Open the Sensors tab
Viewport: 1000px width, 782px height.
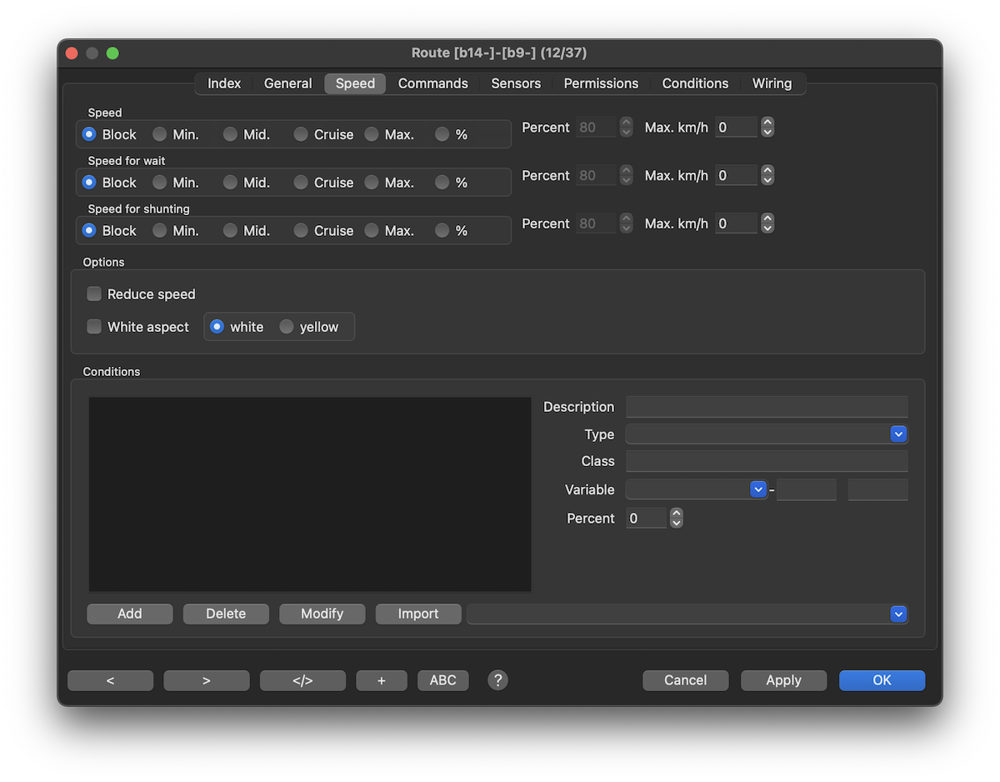pyautogui.click(x=516, y=83)
